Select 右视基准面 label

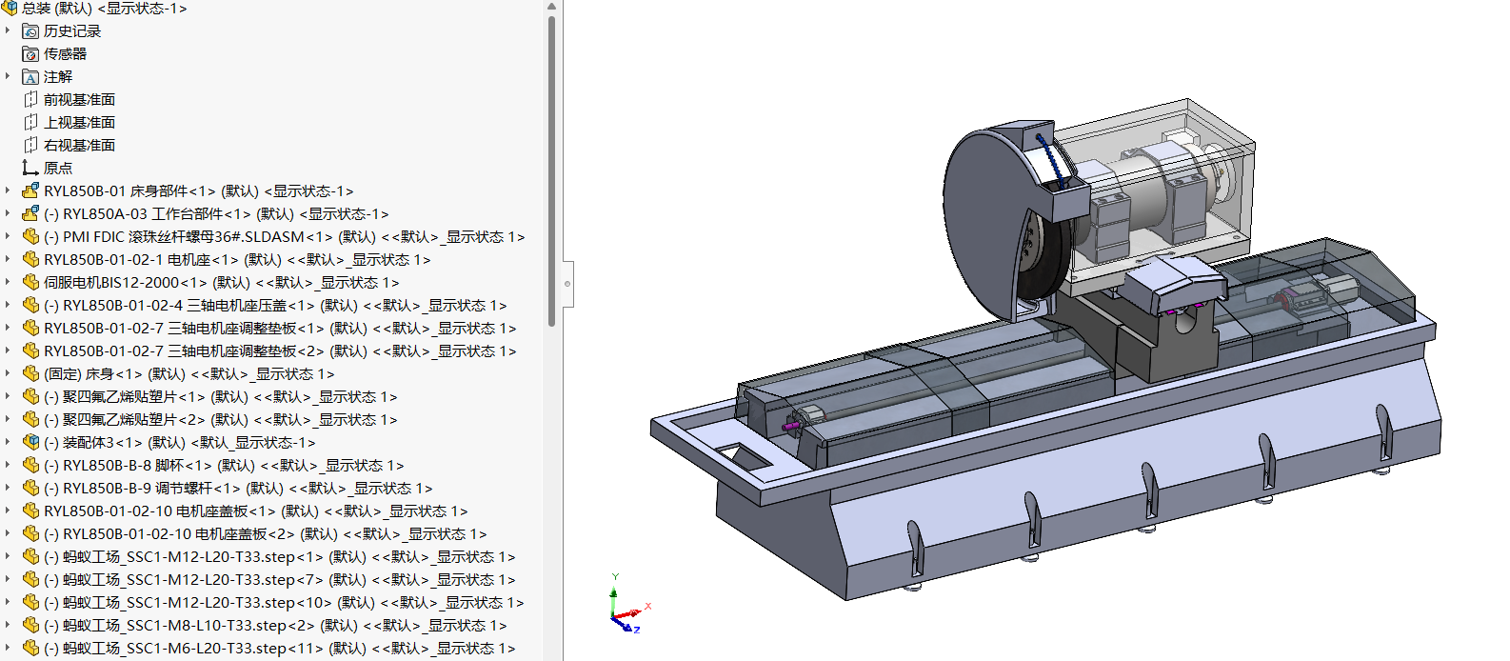pyautogui.click(x=79, y=146)
